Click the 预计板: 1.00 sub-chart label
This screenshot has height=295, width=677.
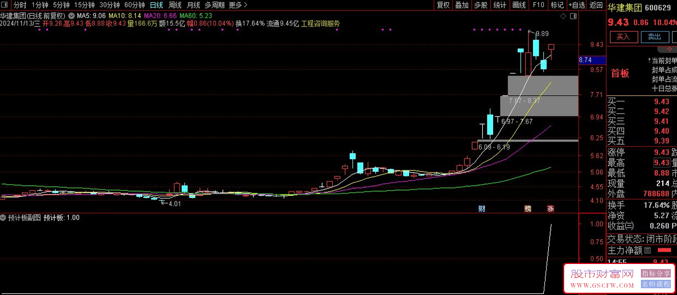click(61, 218)
